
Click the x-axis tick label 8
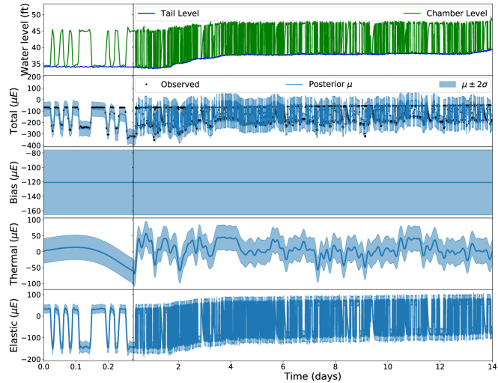click(x=335, y=367)
